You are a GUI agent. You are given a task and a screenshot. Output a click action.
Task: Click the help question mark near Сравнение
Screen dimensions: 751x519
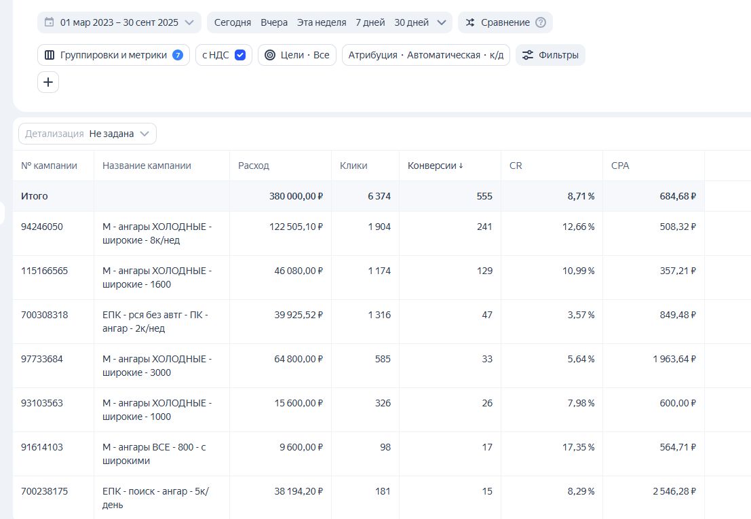click(541, 22)
